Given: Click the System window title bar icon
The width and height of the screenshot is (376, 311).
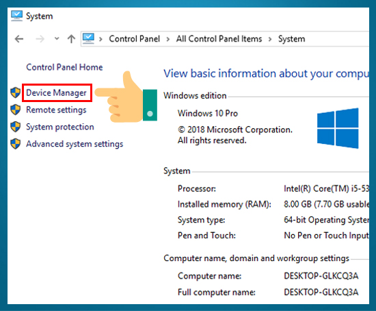Looking at the screenshot, I should 16,16.
